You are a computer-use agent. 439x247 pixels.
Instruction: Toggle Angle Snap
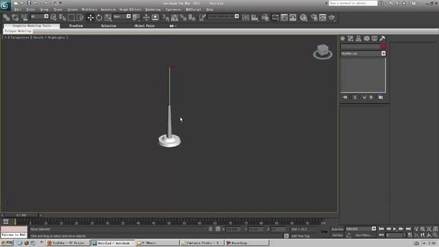click(x=174, y=18)
